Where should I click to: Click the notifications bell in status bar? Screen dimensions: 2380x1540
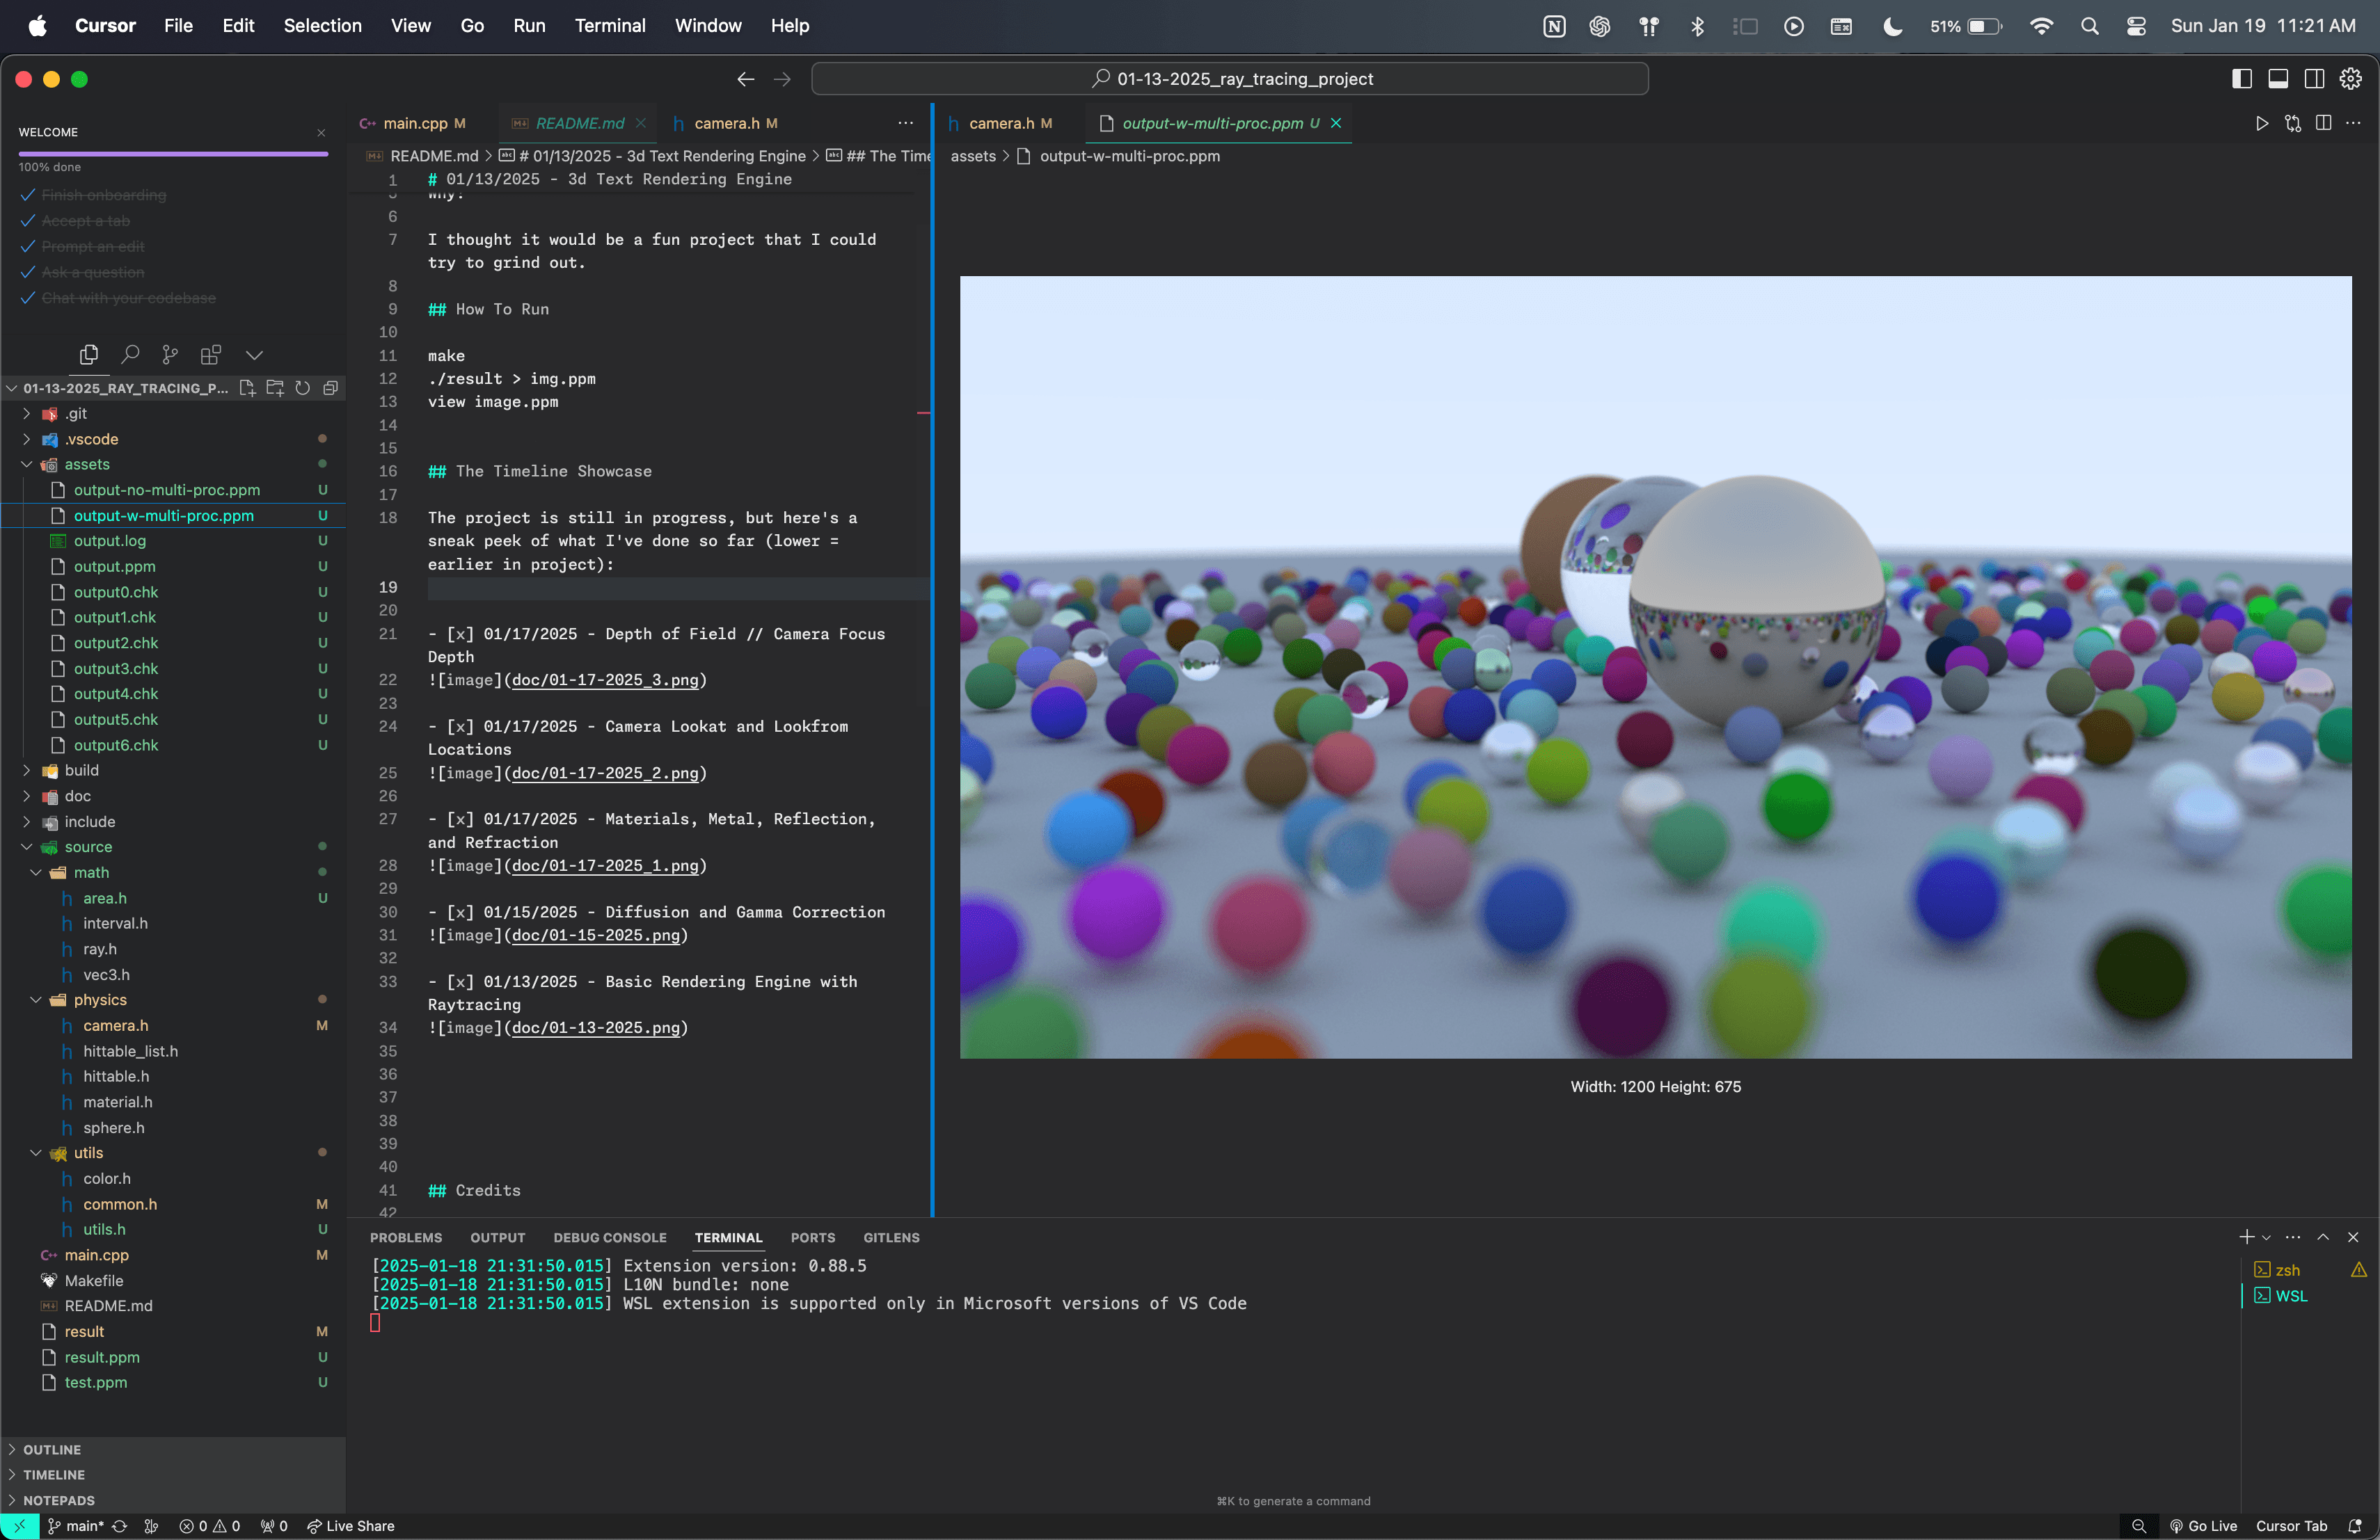tap(2354, 1526)
